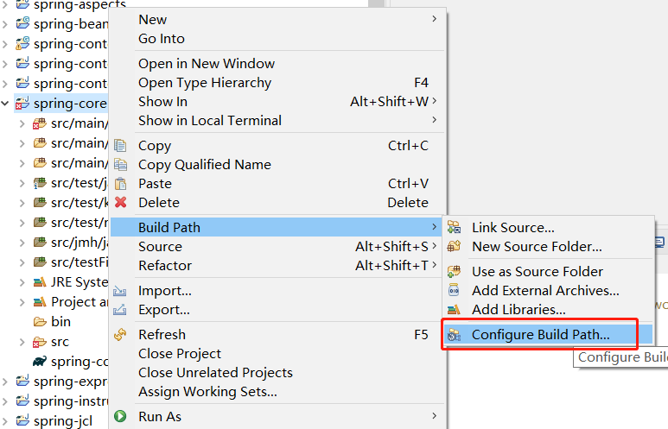The width and height of the screenshot is (668, 429).
Task: Expand the src/testFixtures source folder node
Action: (22, 262)
